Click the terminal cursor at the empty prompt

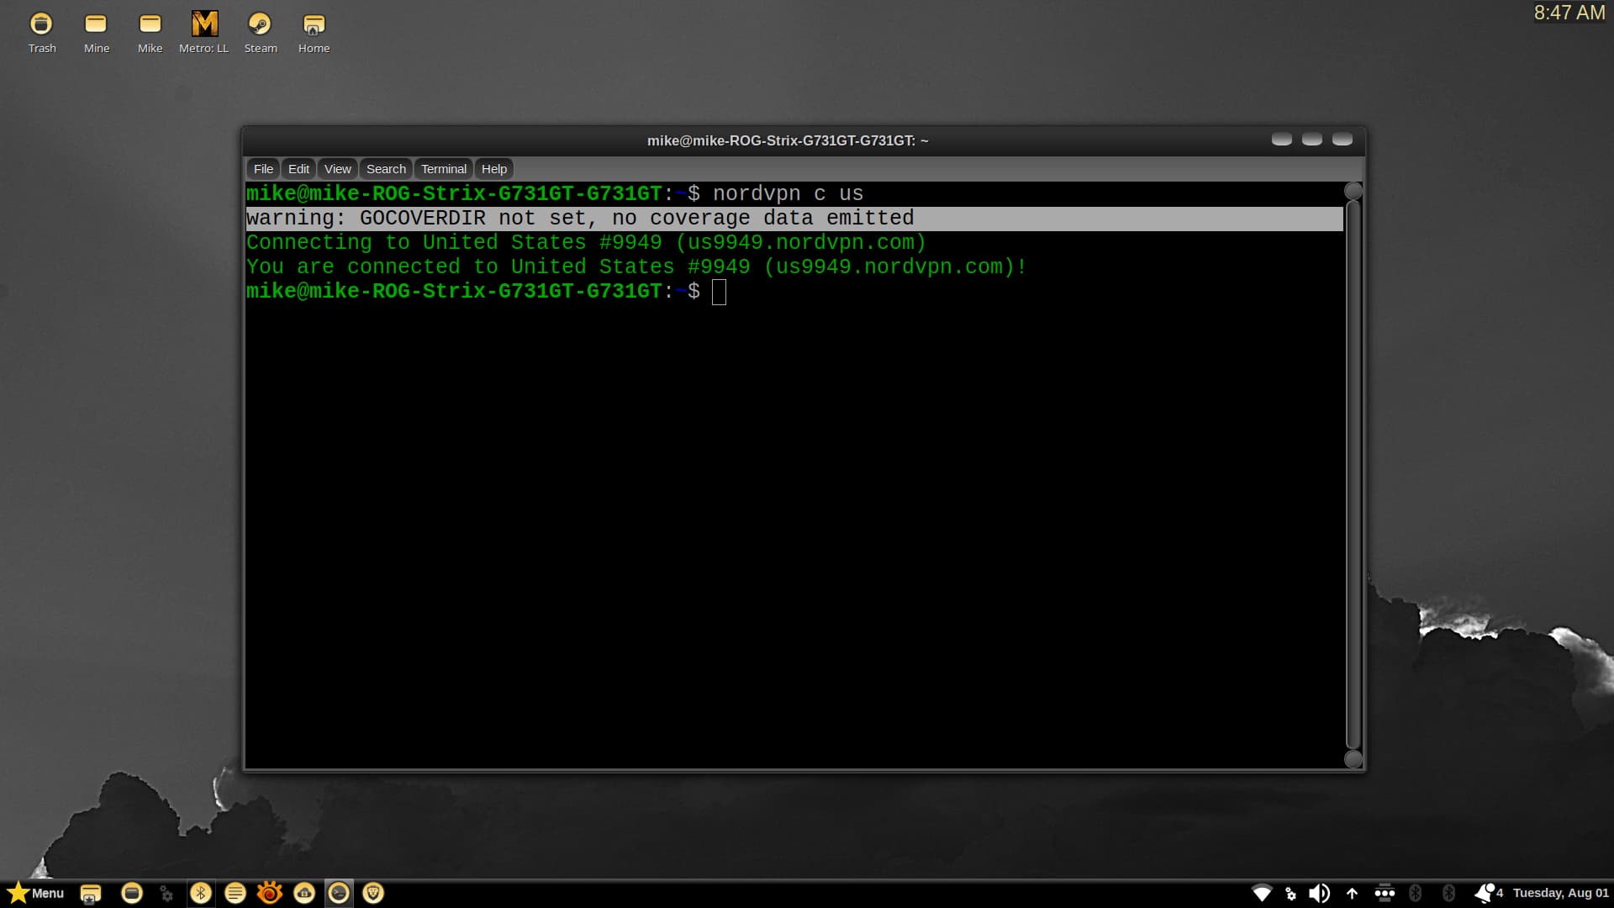[x=719, y=293]
